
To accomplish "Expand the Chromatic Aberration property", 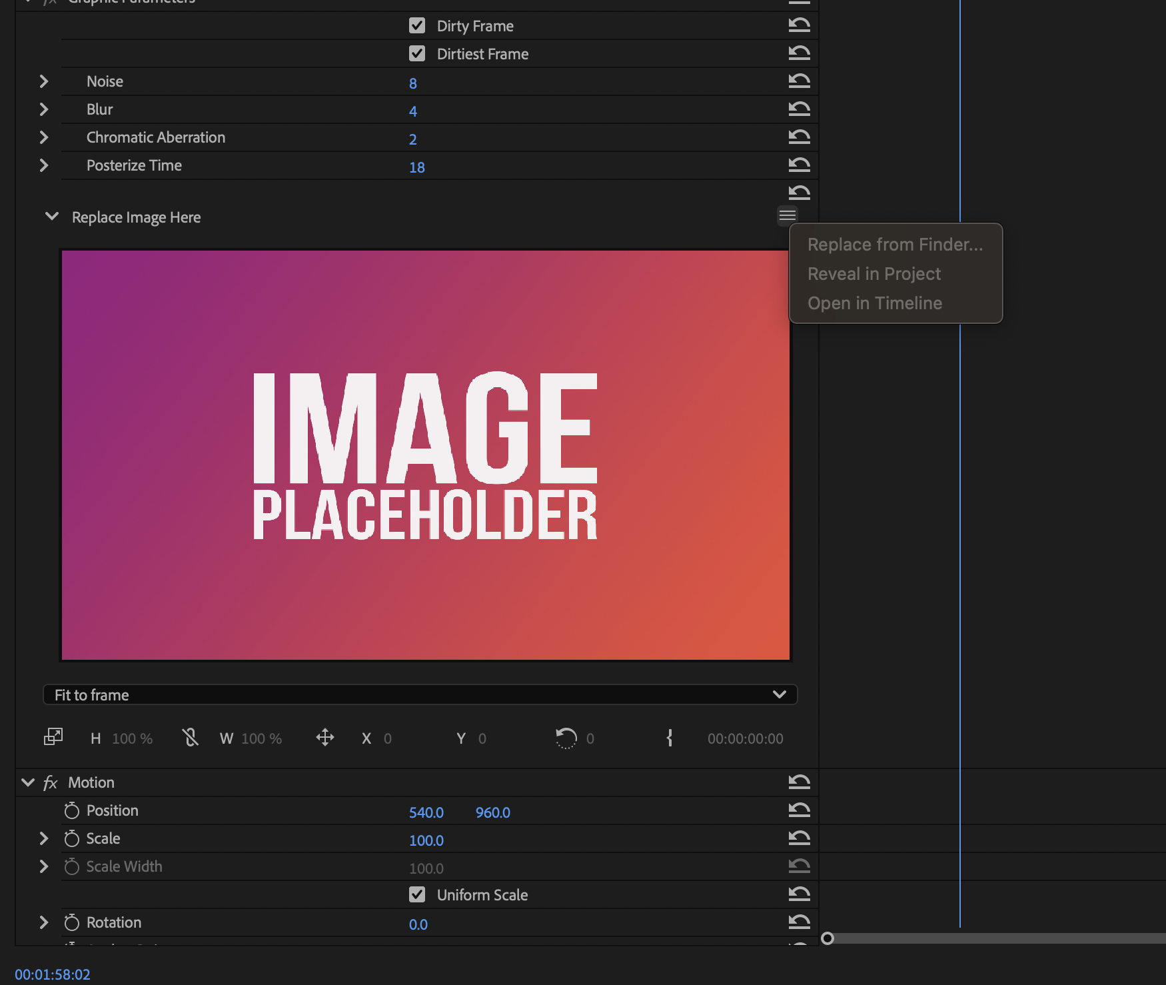I will pyautogui.click(x=44, y=137).
